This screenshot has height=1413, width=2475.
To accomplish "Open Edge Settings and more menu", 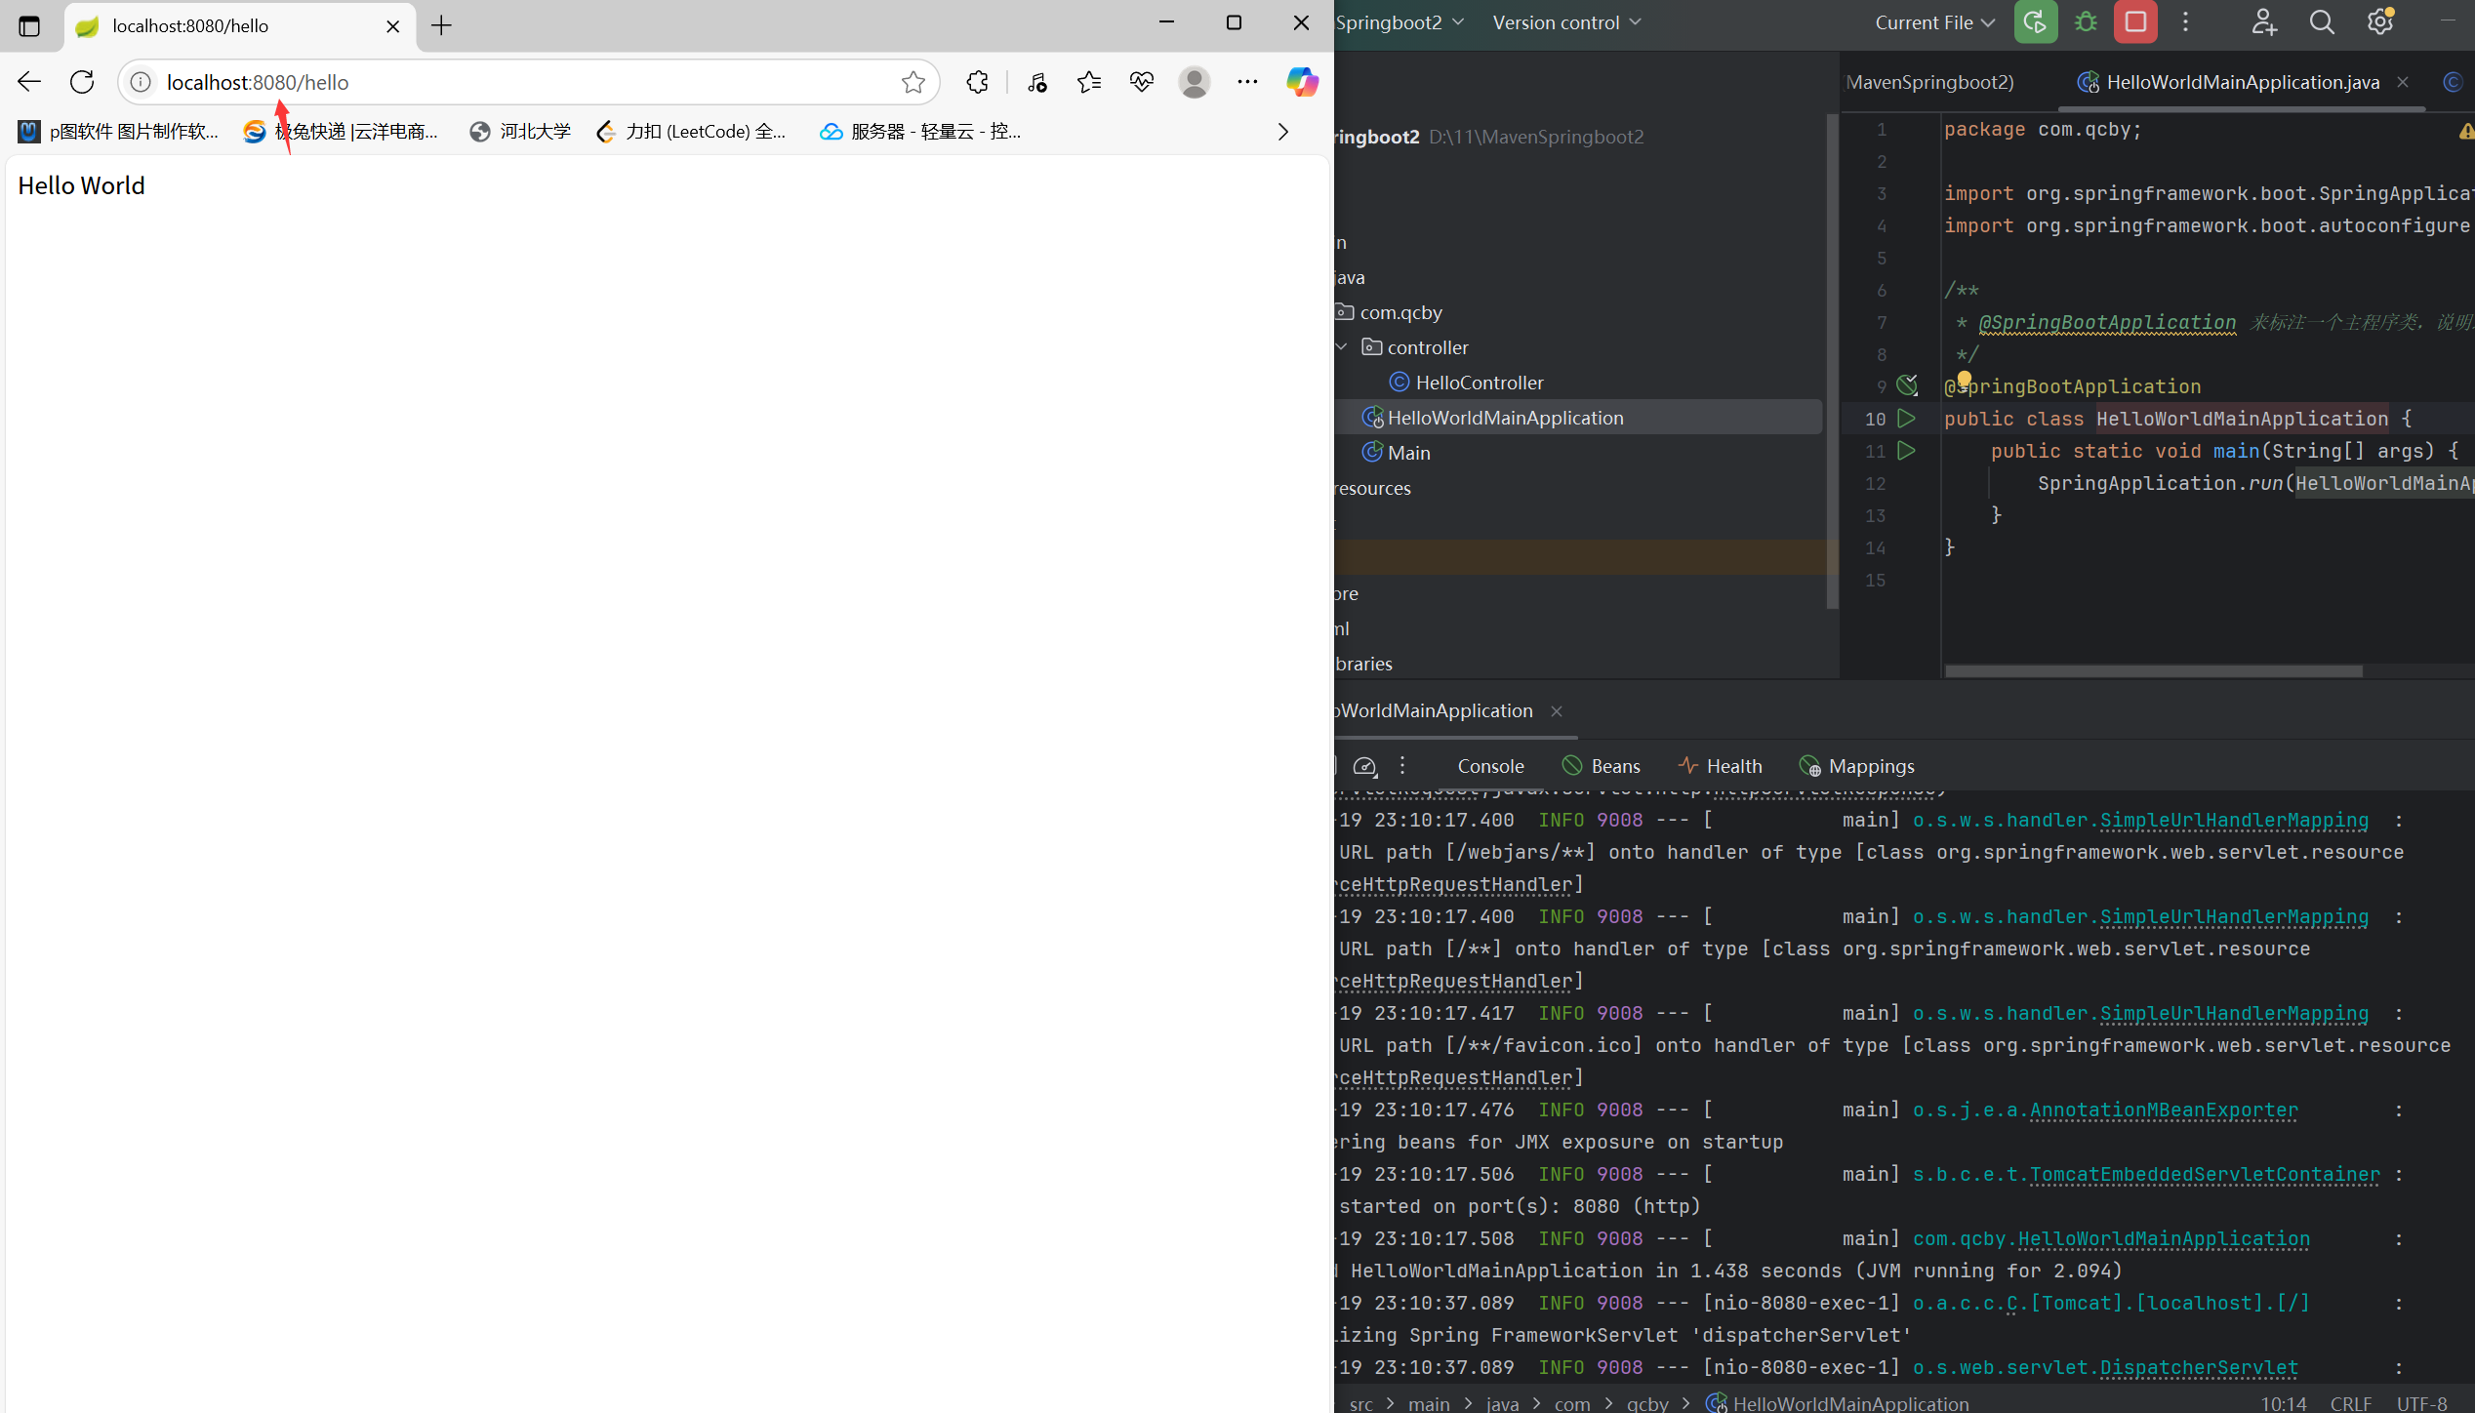I will point(1247,82).
